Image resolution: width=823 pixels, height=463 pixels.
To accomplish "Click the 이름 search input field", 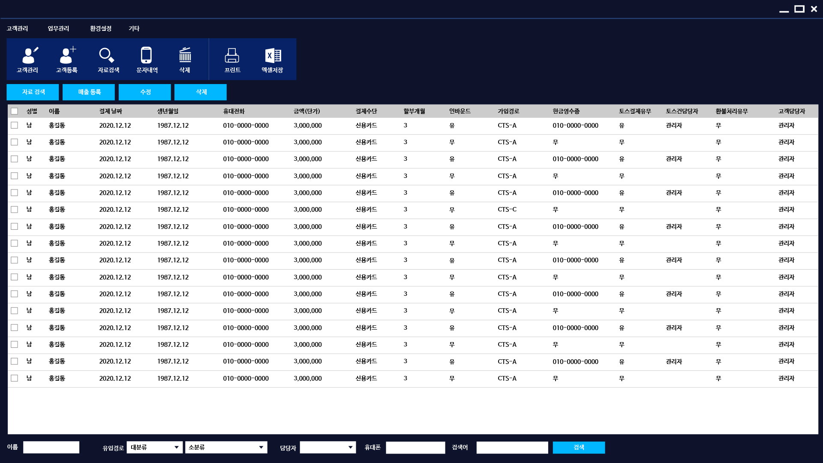I will (x=51, y=447).
